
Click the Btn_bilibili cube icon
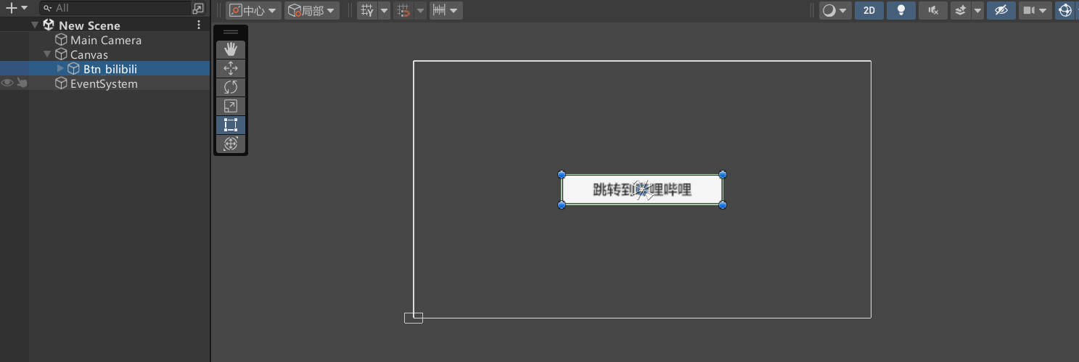73,69
